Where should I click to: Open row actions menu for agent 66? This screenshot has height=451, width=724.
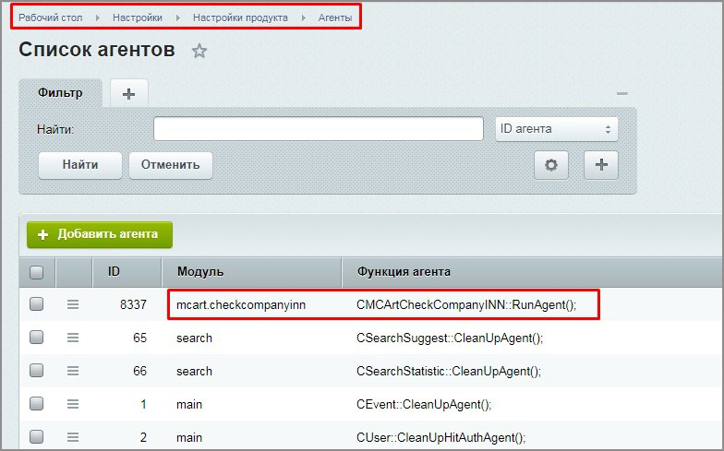(73, 371)
